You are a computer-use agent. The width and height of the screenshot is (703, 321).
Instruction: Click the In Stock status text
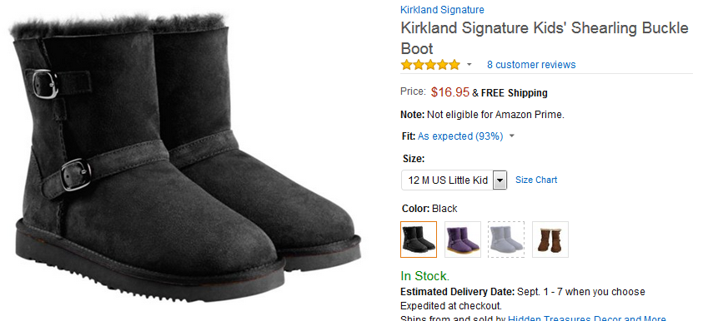click(x=424, y=275)
